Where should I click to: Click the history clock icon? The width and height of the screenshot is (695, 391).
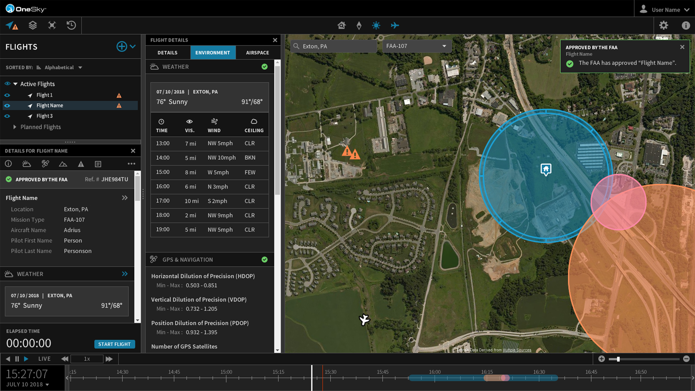pos(71,25)
